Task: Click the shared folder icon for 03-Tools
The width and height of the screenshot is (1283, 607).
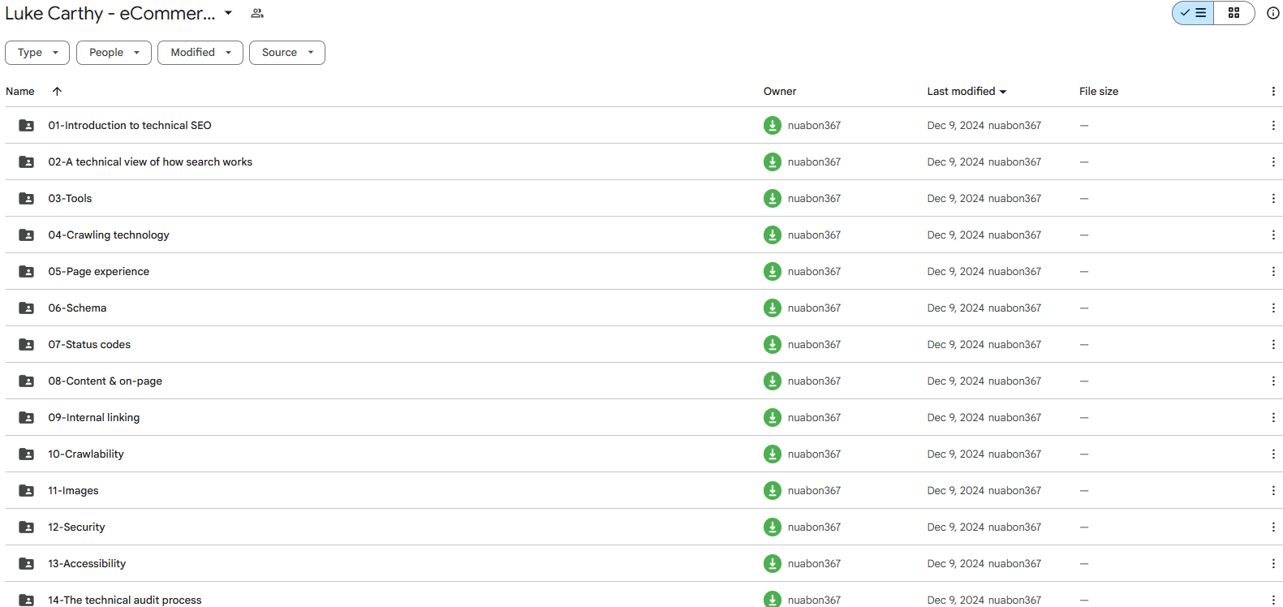Action: (27, 199)
